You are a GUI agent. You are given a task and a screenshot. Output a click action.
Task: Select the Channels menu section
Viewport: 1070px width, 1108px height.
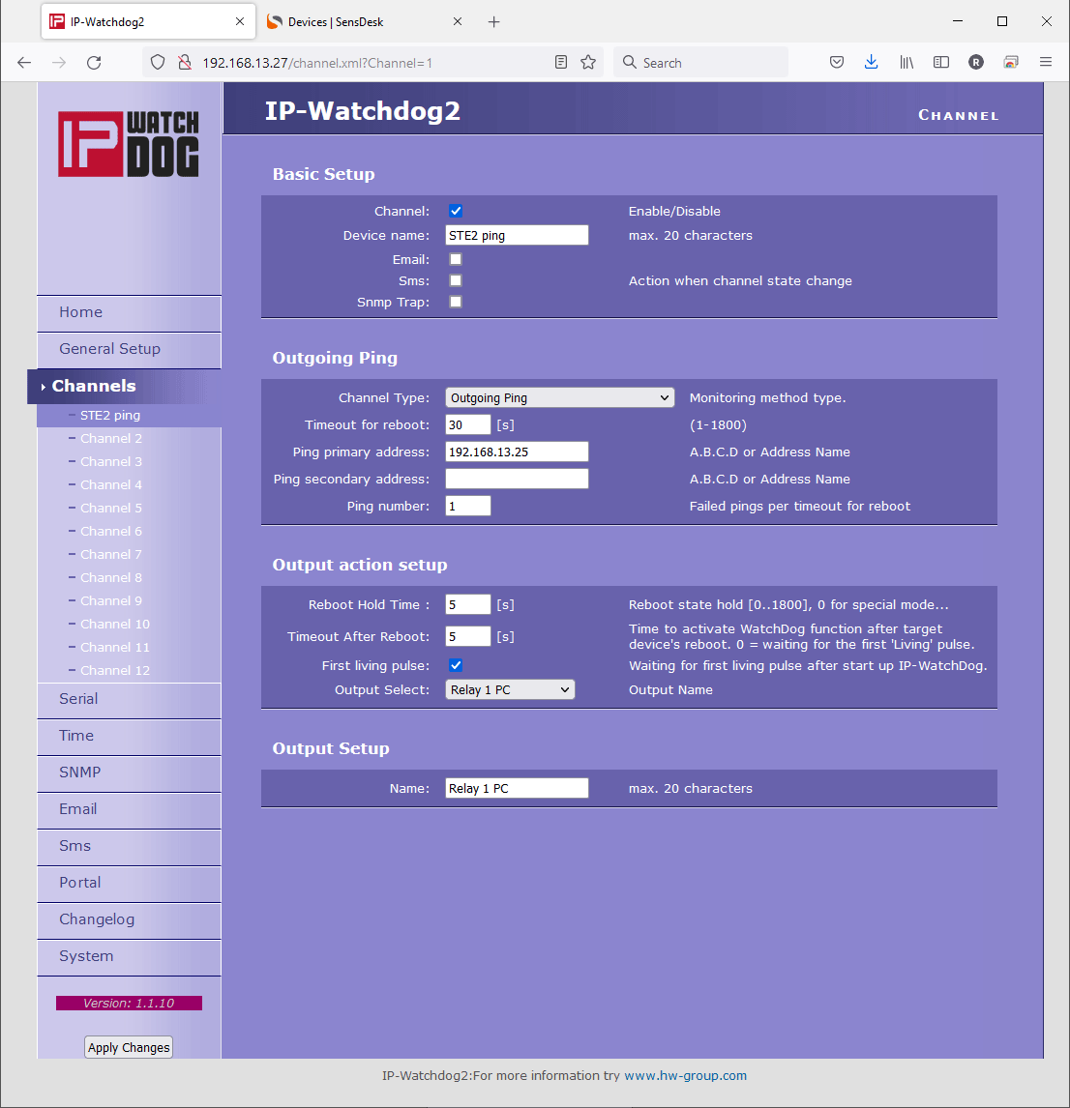pyautogui.click(x=125, y=387)
